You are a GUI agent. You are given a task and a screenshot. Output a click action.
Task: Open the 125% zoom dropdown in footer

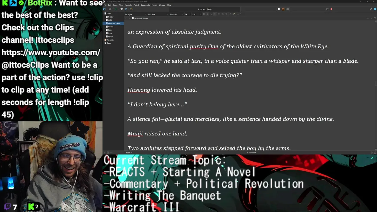[128, 153]
